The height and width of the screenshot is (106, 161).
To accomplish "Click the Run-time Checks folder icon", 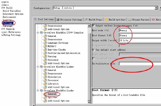I will (x=45, y=50).
